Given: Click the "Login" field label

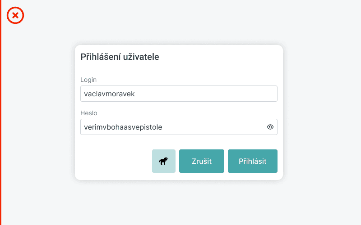Looking at the screenshot, I should click(x=88, y=80).
